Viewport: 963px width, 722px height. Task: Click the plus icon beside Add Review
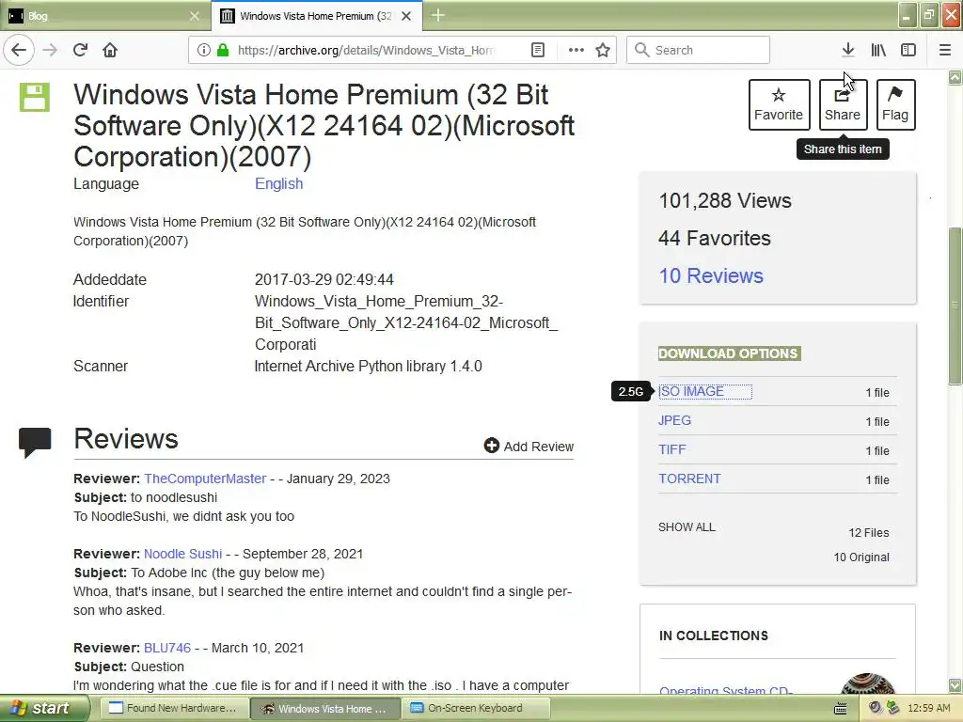click(x=491, y=446)
